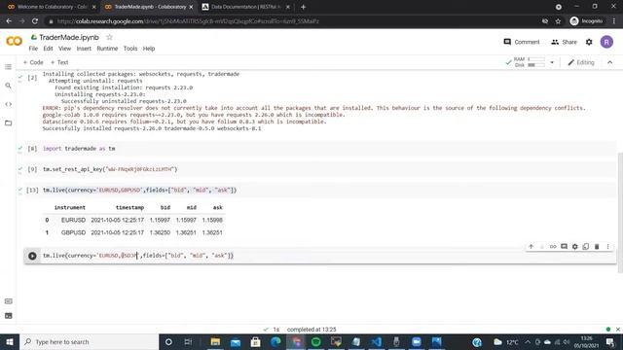
Task: Go back in browser
Action: click(9, 21)
